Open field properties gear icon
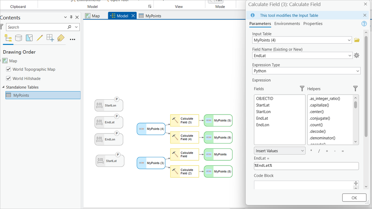This screenshot has width=372, height=209. pos(357,55)
